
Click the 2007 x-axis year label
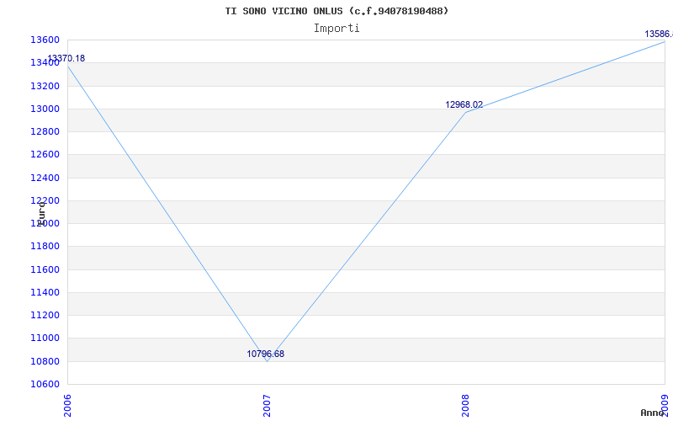pos(267,406)
